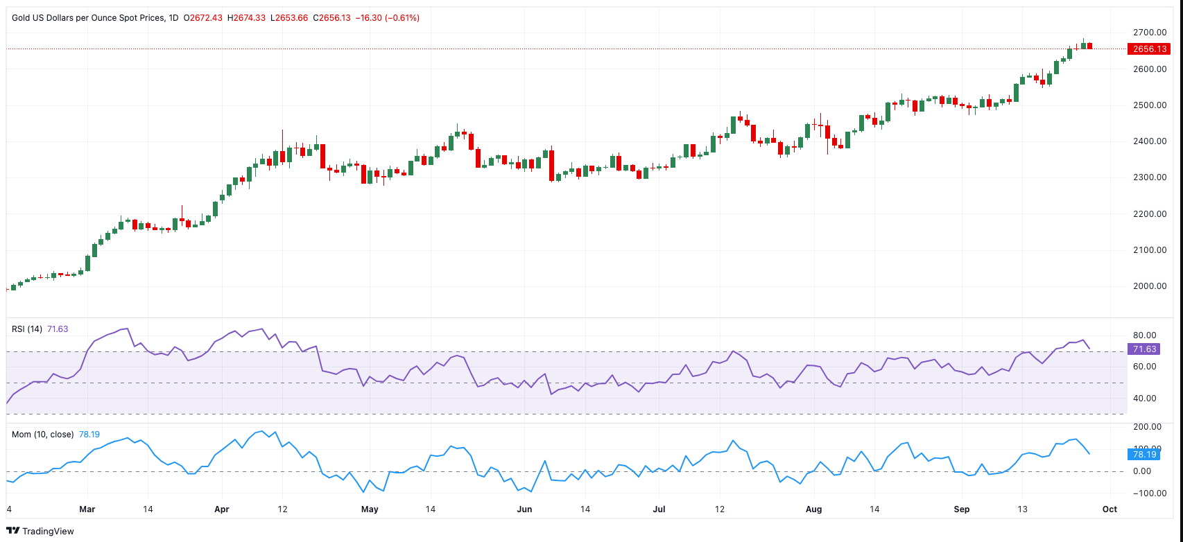Click the purple 71.63 RSI value tag

(1144, 349)
